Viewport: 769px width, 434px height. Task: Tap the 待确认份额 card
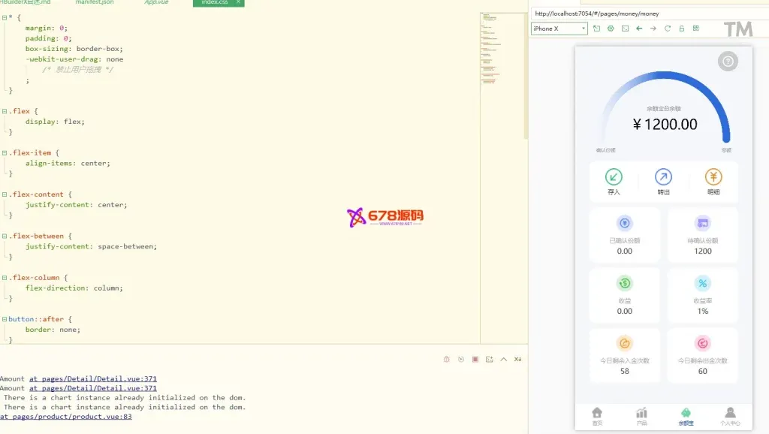coord(702,234)
